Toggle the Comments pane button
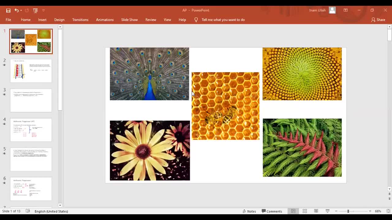The image size is (392, 220). (272, 211)
